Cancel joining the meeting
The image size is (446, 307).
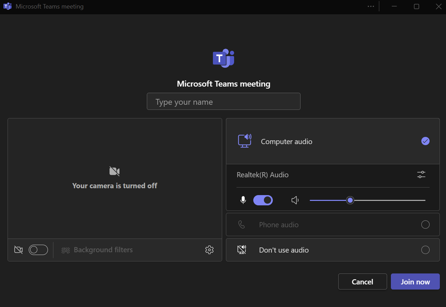pos(362,282)
